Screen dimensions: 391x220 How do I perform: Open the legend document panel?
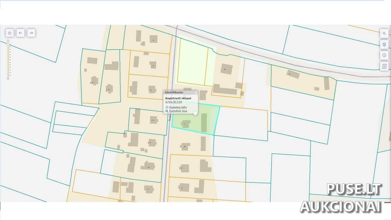click(384, 66)
